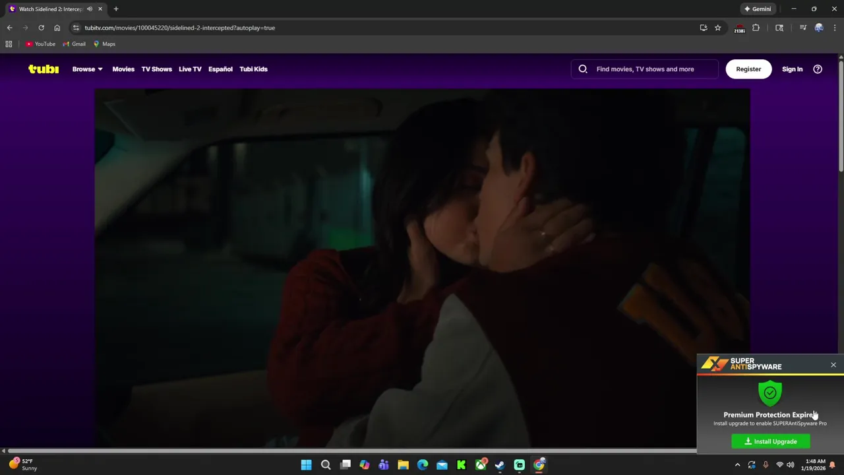Open Xbox app from taskbar

click(481, 465)
